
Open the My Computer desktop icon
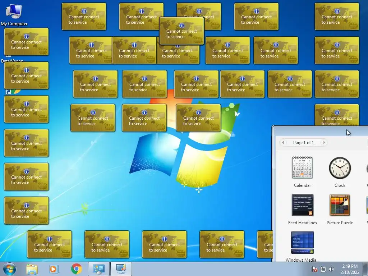[14, 14]
